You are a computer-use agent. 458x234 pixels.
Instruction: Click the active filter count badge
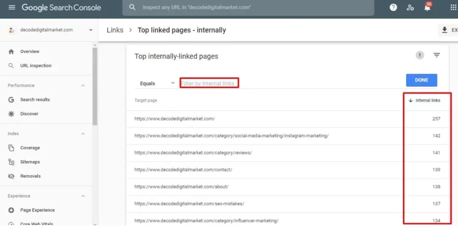[x=420, y=55]
